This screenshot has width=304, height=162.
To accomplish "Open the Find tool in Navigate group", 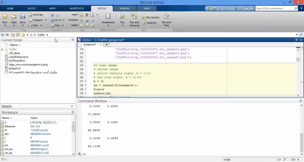I will [x=55, y=25].
